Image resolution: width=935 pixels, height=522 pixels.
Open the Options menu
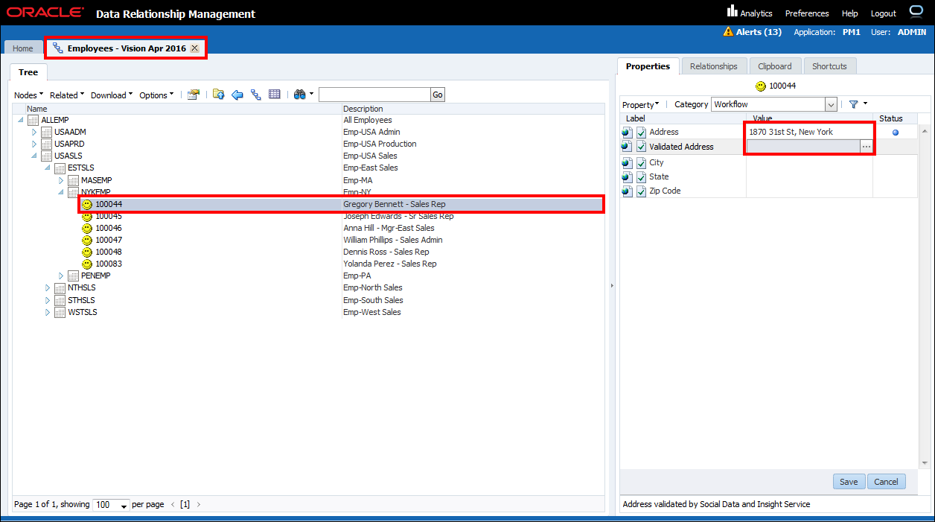point(156,95)
